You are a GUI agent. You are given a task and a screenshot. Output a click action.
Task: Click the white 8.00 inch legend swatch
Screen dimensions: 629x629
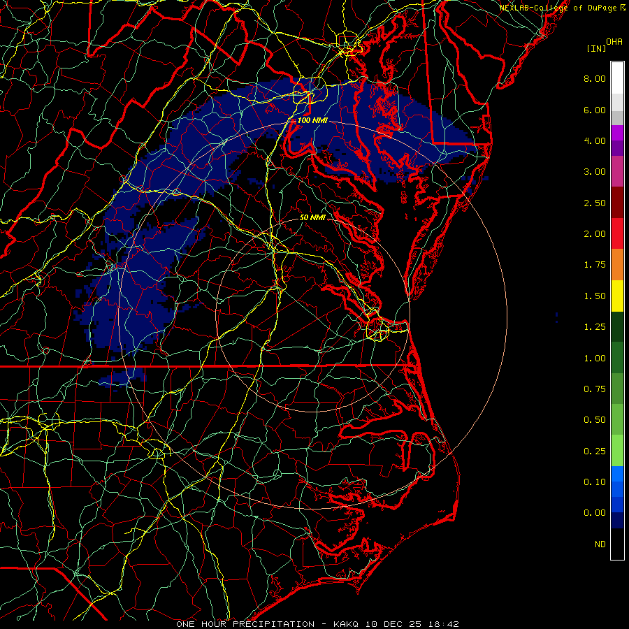[617, 78]
